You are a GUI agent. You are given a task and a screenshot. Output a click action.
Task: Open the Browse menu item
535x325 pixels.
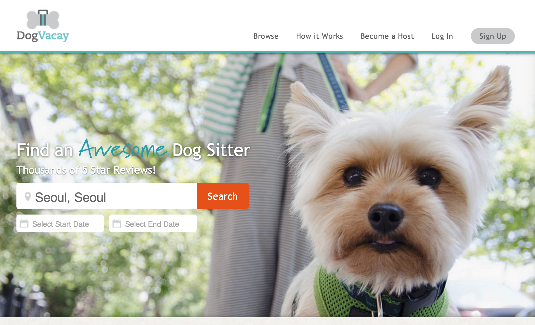tap(266, 36)
